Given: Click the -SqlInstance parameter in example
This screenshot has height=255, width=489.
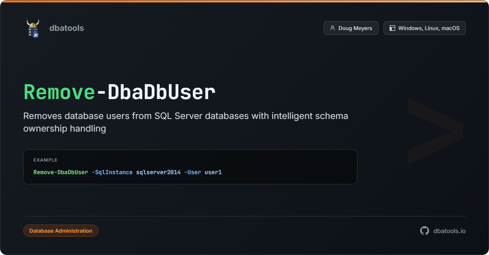Looking at the screenshot, I should (x=112, y=172).
